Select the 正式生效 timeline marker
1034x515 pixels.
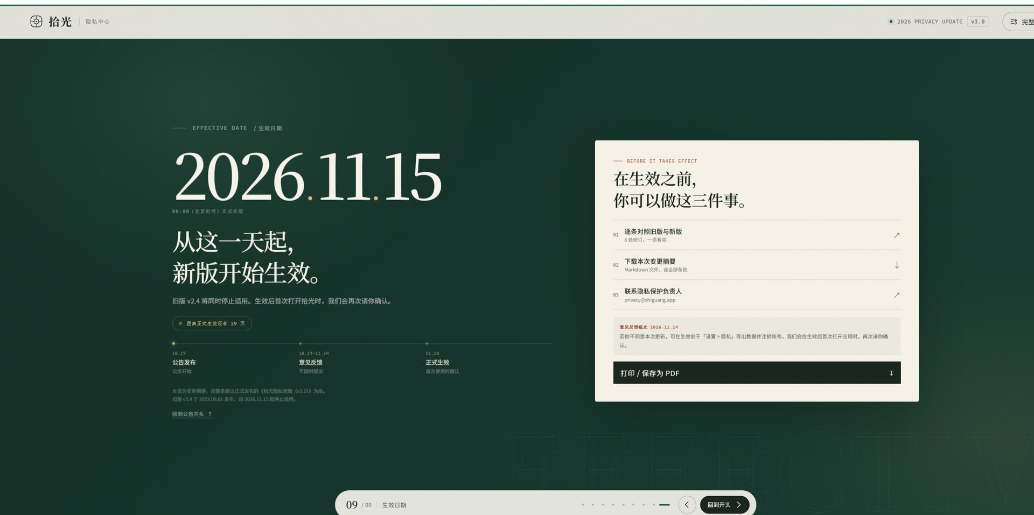pyautogui.click(x=427, y=343)
